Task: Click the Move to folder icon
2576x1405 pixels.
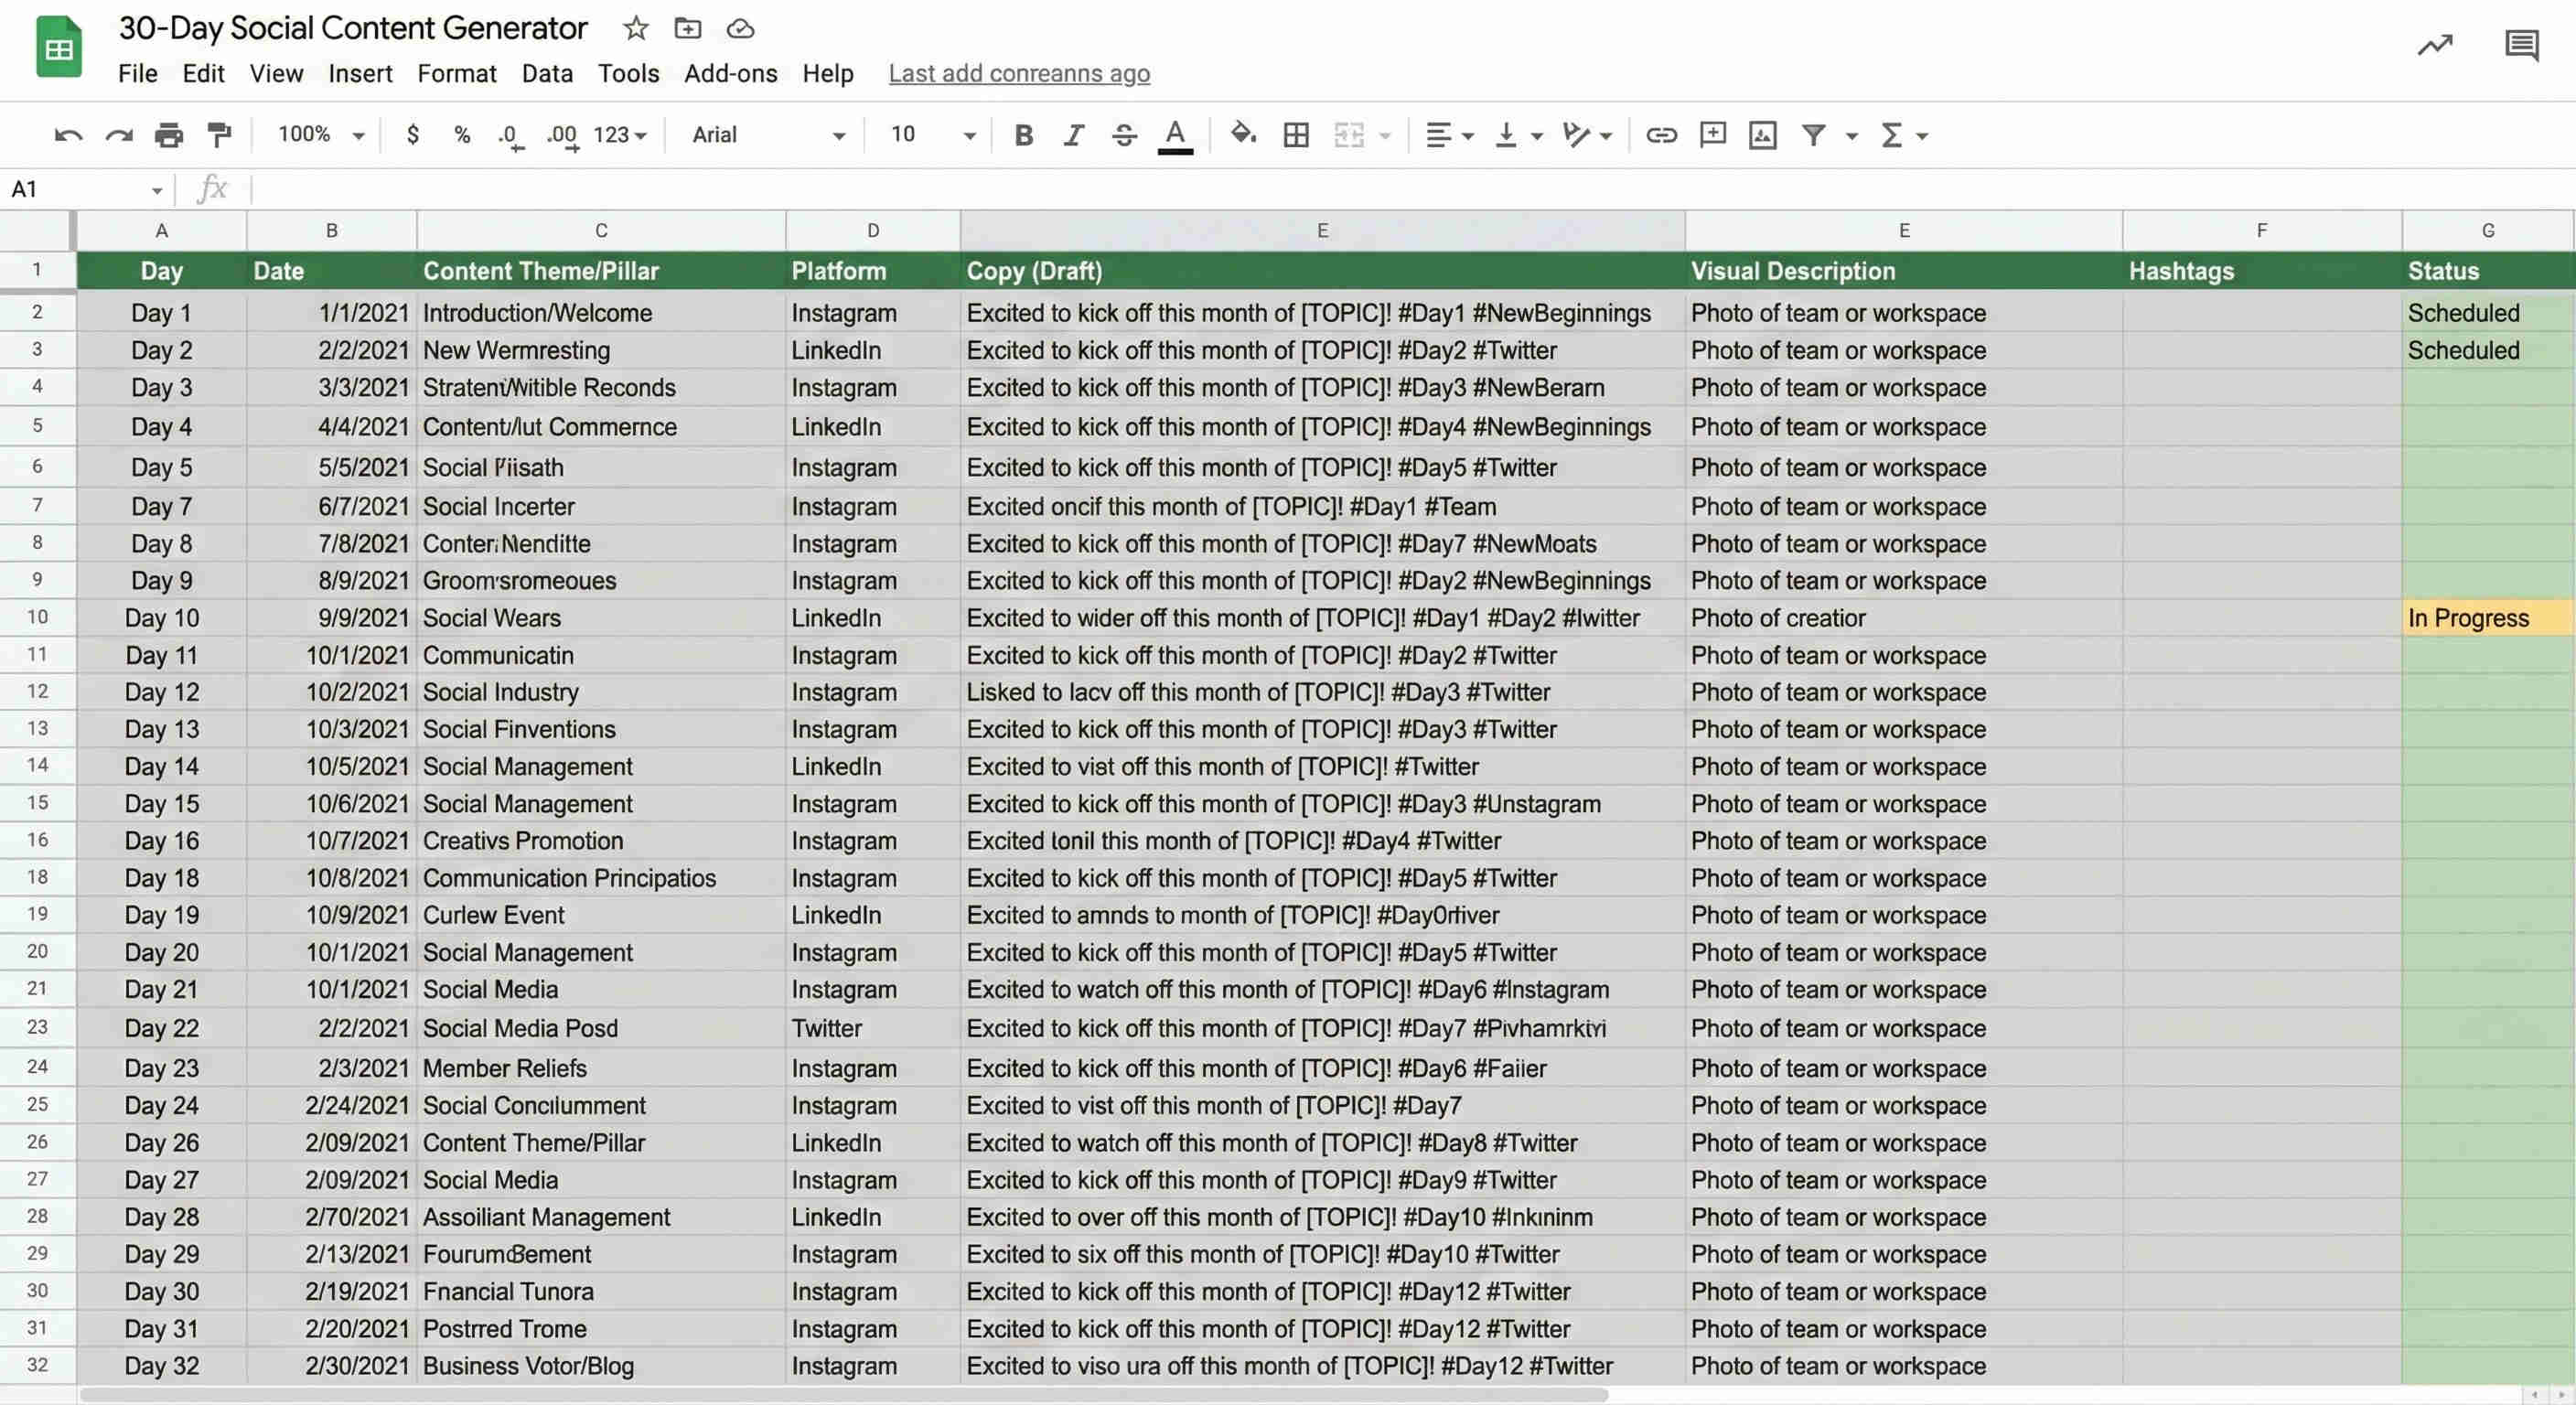Action: pyautogui.click(x=688, y=28)
